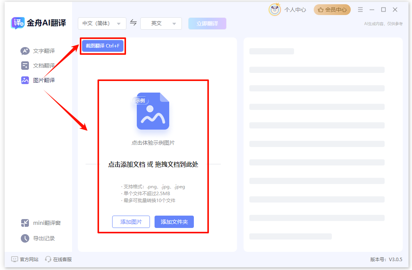
Task: Open 文档翻译 from the sidebar
Action: 25,65
